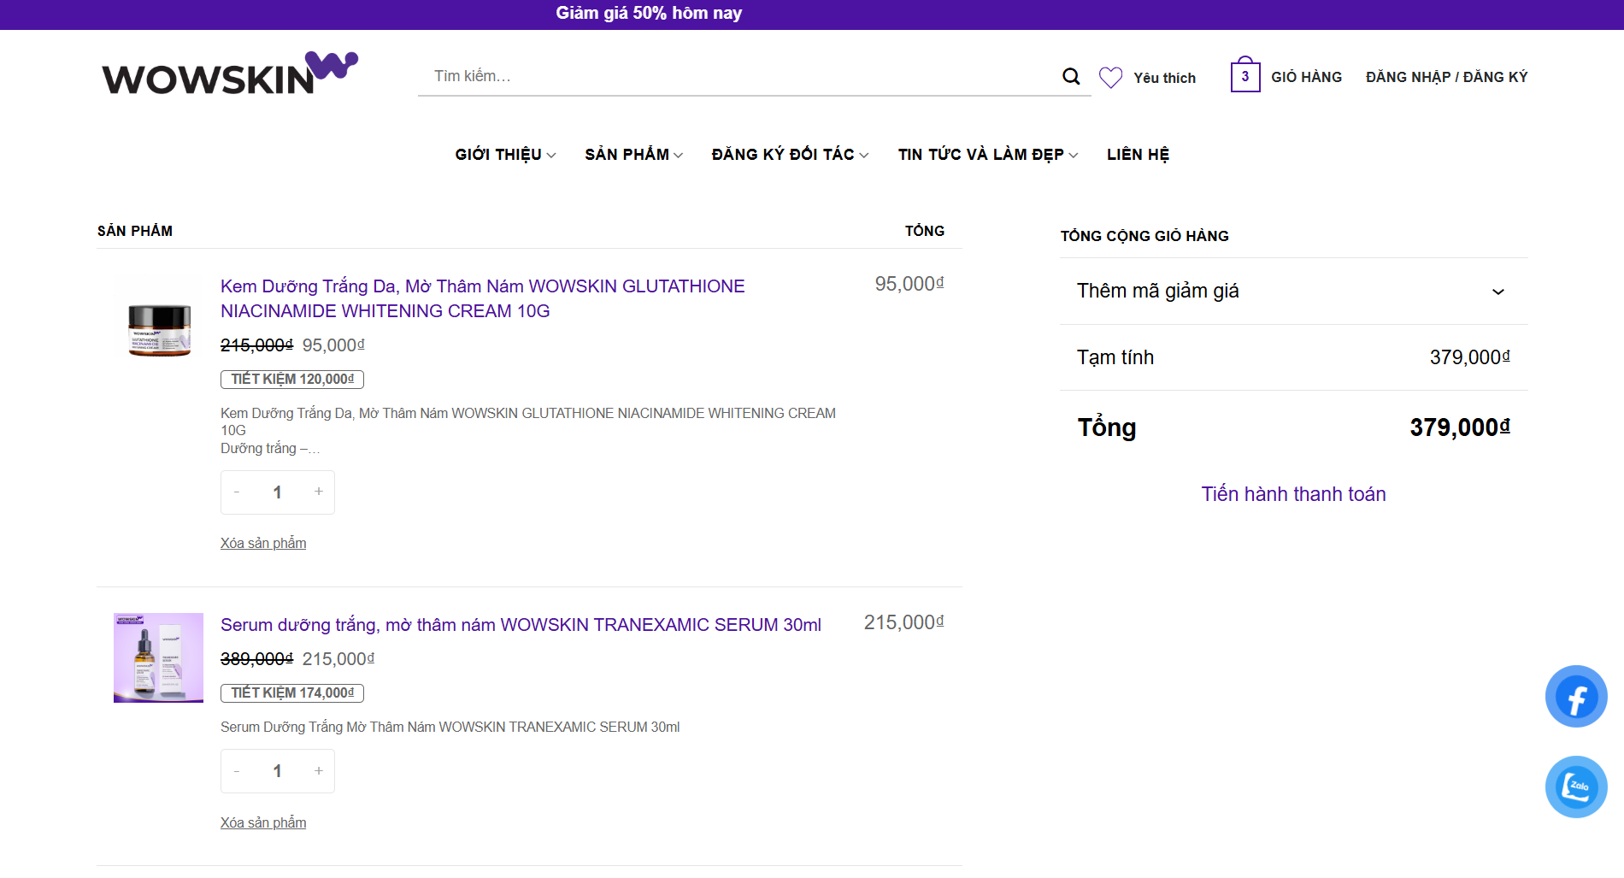Open Zalo chat floating button
Screen dimensions: 1624x878
coord(1575,787)
